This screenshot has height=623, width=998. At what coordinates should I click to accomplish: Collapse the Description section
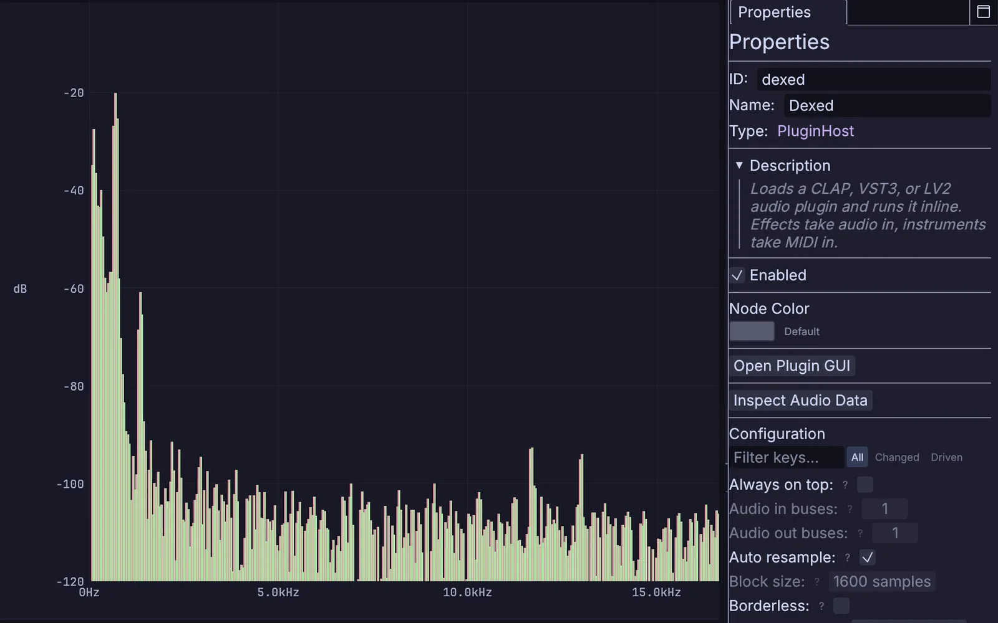coord(739,165)
